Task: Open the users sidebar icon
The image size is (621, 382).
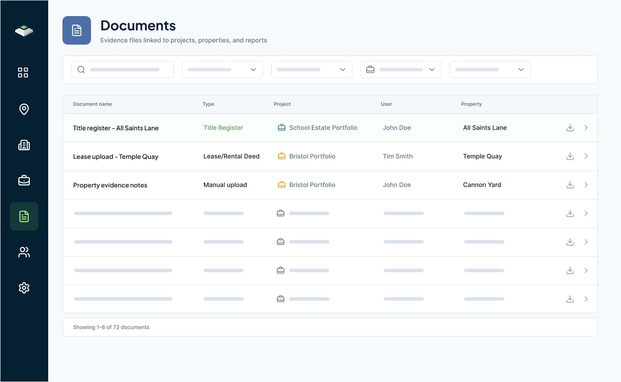Action: click(x=24, y=252)
